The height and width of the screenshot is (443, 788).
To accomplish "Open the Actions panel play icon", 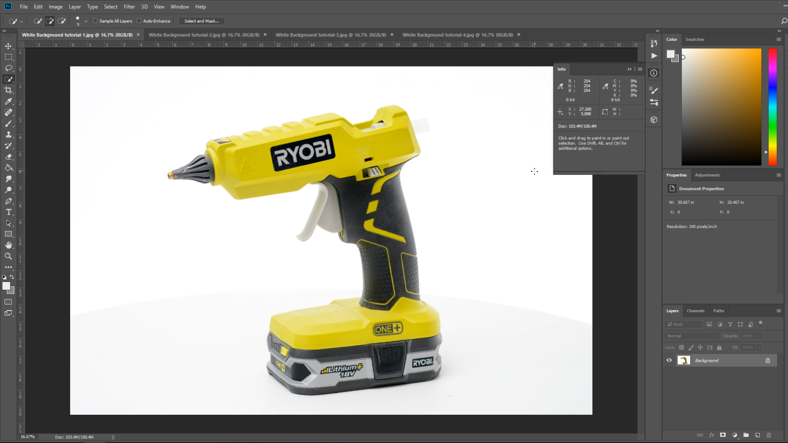I will [654, 56].
